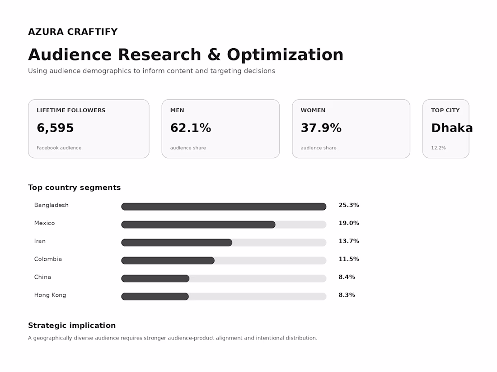Click the Bangladesh progress bar
Viewport: 497px width, 372px height.
tap(224, 207)
